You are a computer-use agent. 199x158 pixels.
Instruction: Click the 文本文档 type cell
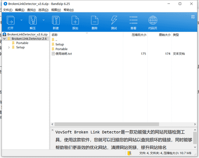[179, 54]
